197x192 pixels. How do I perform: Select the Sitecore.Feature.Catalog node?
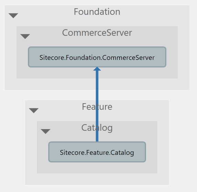[97, 152]
